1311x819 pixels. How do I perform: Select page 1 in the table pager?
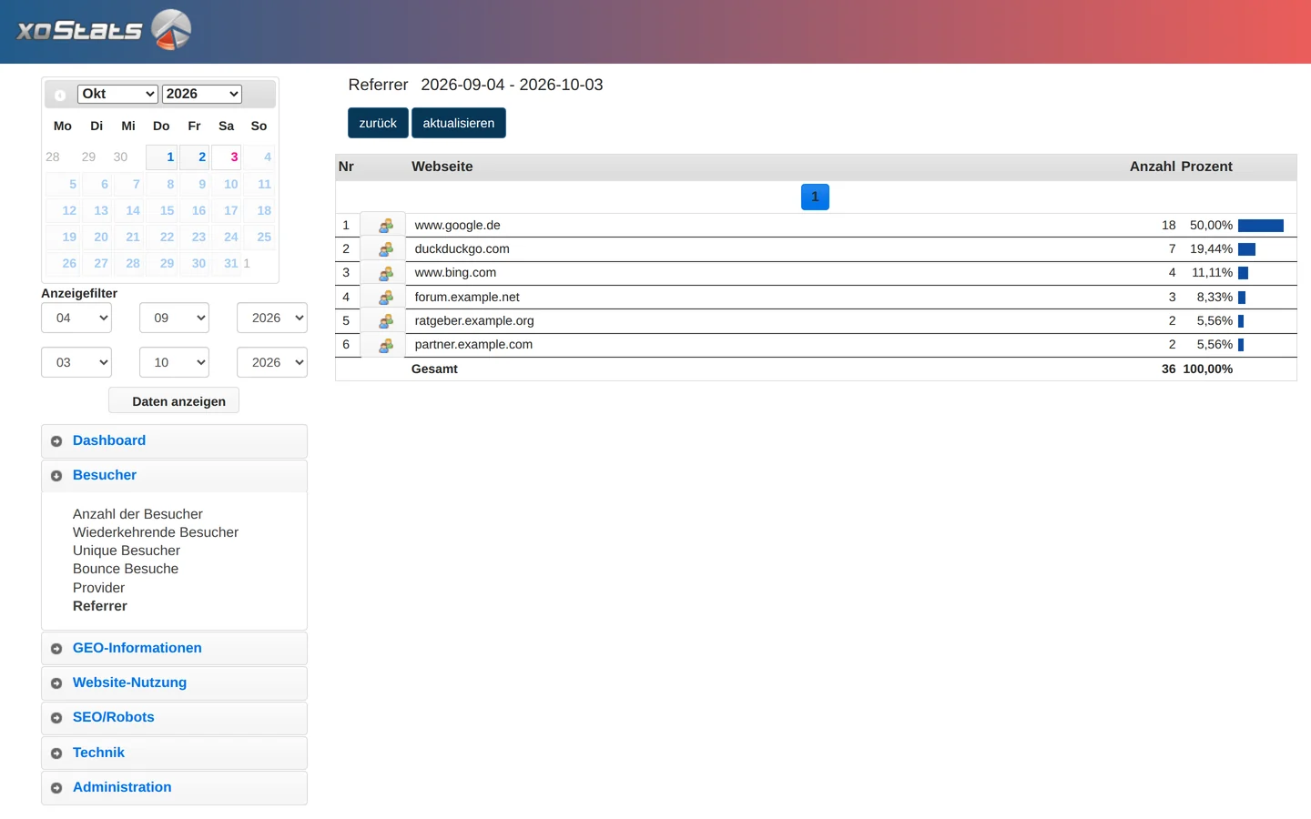815,197
